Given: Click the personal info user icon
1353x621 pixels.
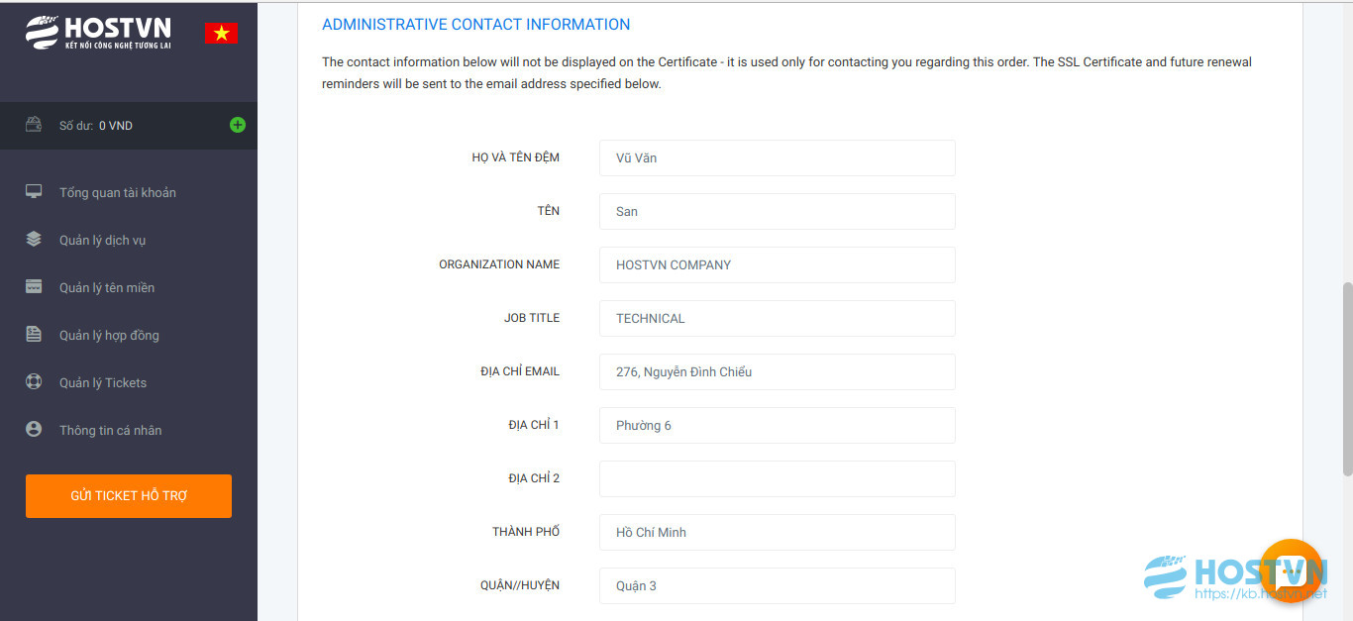Looking at the screenshot, I should click(x=34, y=430).
